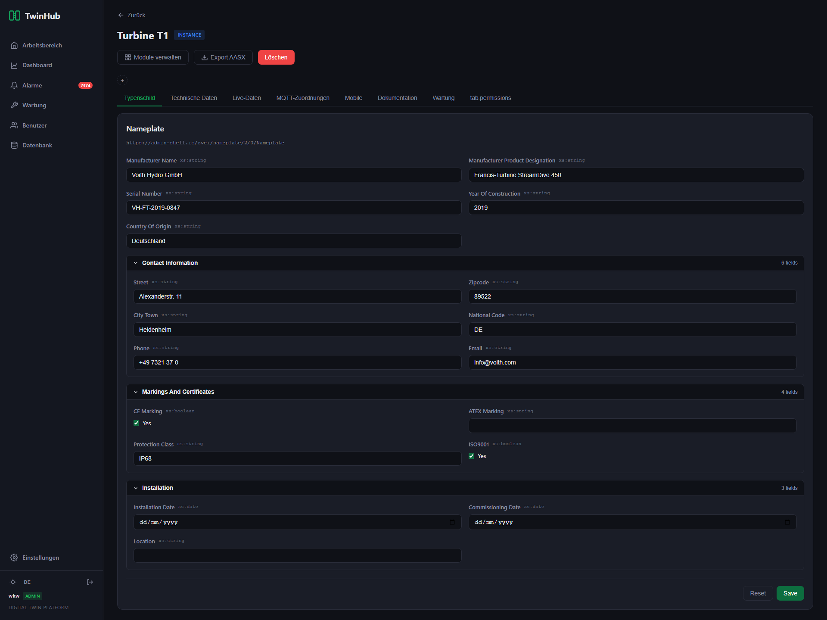The height and width of the screenshot is (620, 827).
Task: Open Alarme via its bell icon
Action: point(14,85)
